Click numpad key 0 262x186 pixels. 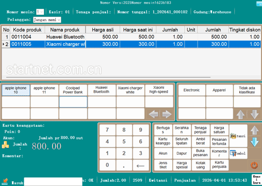[x=107, y=165]
